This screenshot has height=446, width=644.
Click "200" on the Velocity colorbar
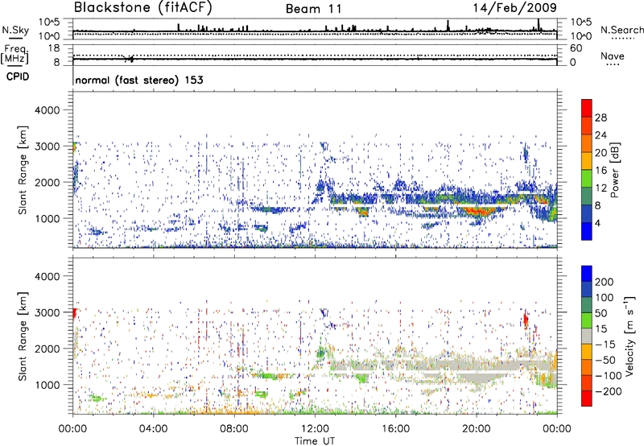coord(605,282)
